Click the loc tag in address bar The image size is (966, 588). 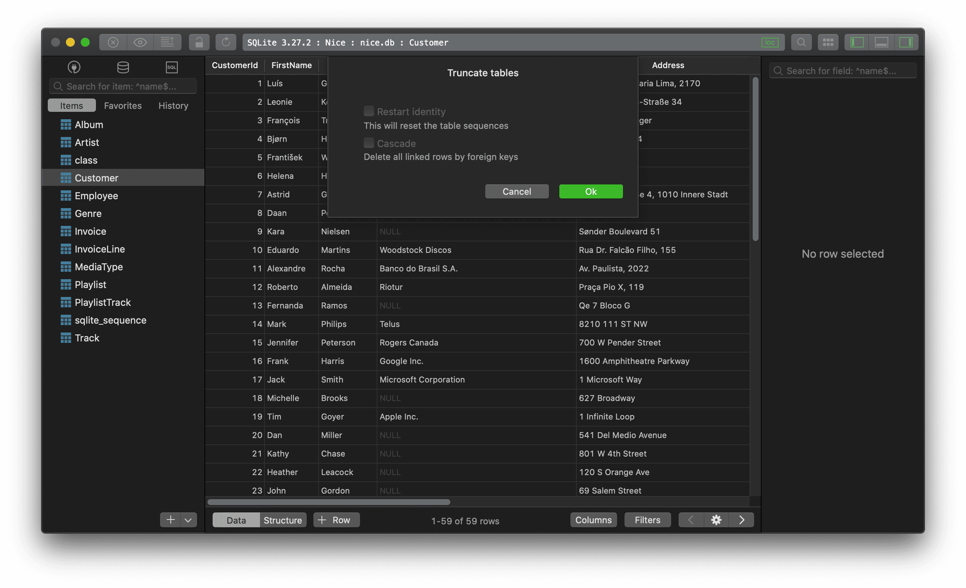[770, 42]
